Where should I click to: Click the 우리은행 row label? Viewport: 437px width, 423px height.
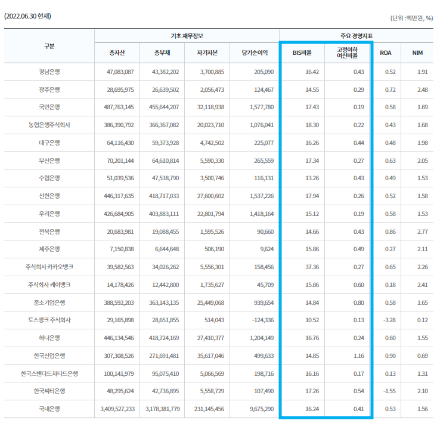[x=49, y=214]
